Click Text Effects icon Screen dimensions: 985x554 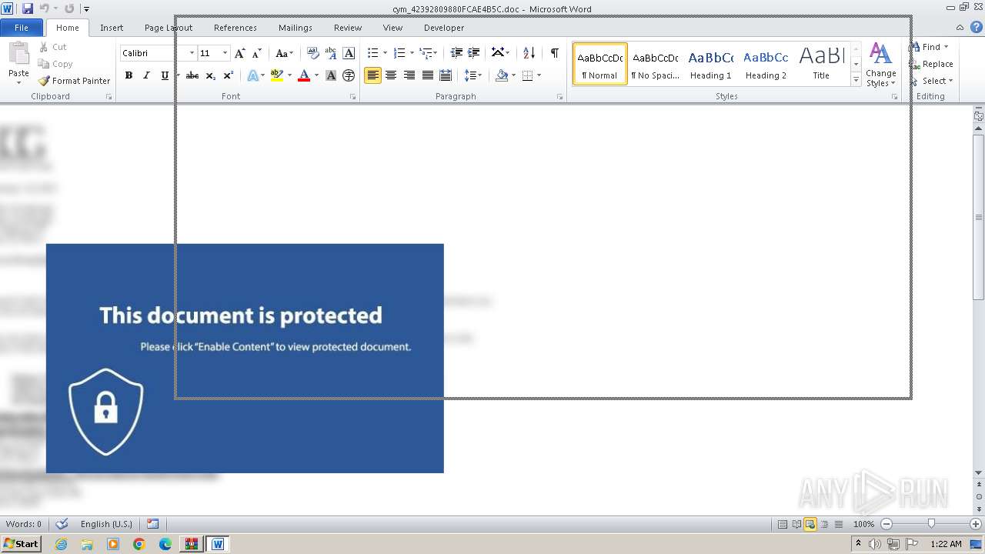(x=253, y=75)
